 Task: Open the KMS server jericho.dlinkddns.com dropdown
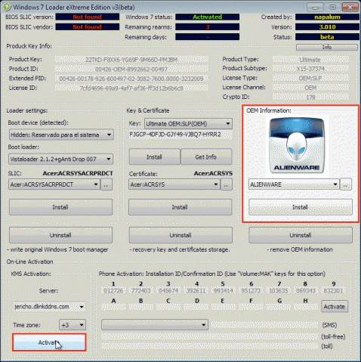(x=49, y=307)
